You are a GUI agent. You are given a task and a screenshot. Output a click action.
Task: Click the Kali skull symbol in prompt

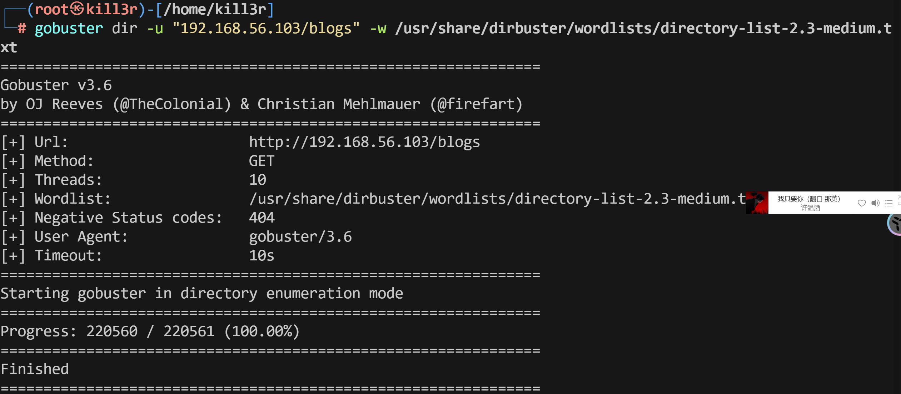tap(77, 9)
